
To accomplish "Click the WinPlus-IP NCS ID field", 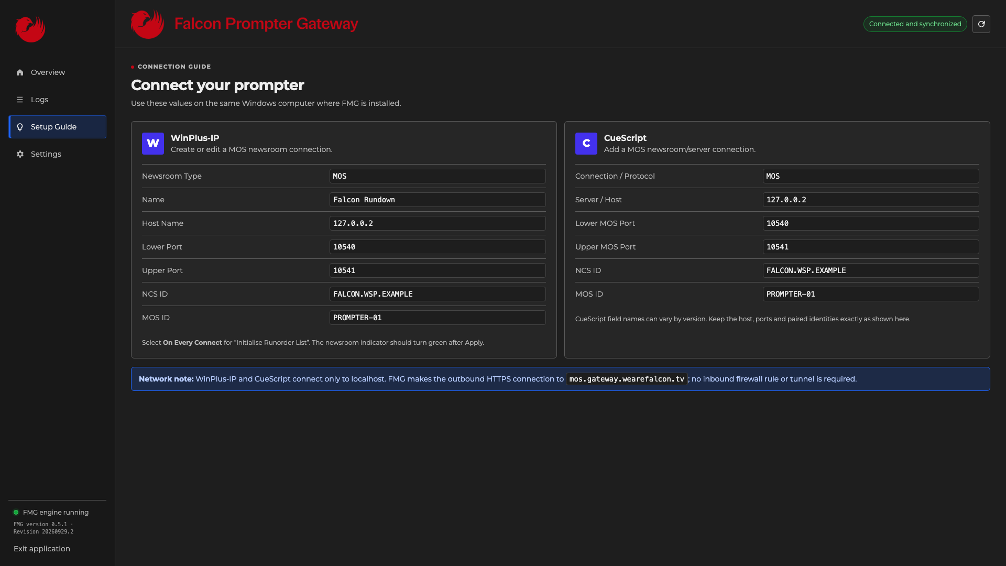I will click(x=438, y=294).
